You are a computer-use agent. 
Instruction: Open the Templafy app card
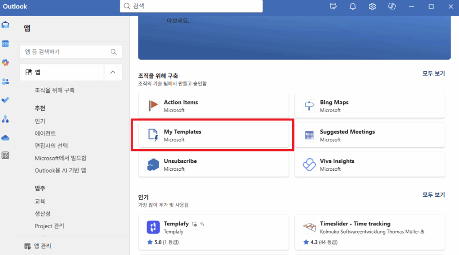point(214,232)
